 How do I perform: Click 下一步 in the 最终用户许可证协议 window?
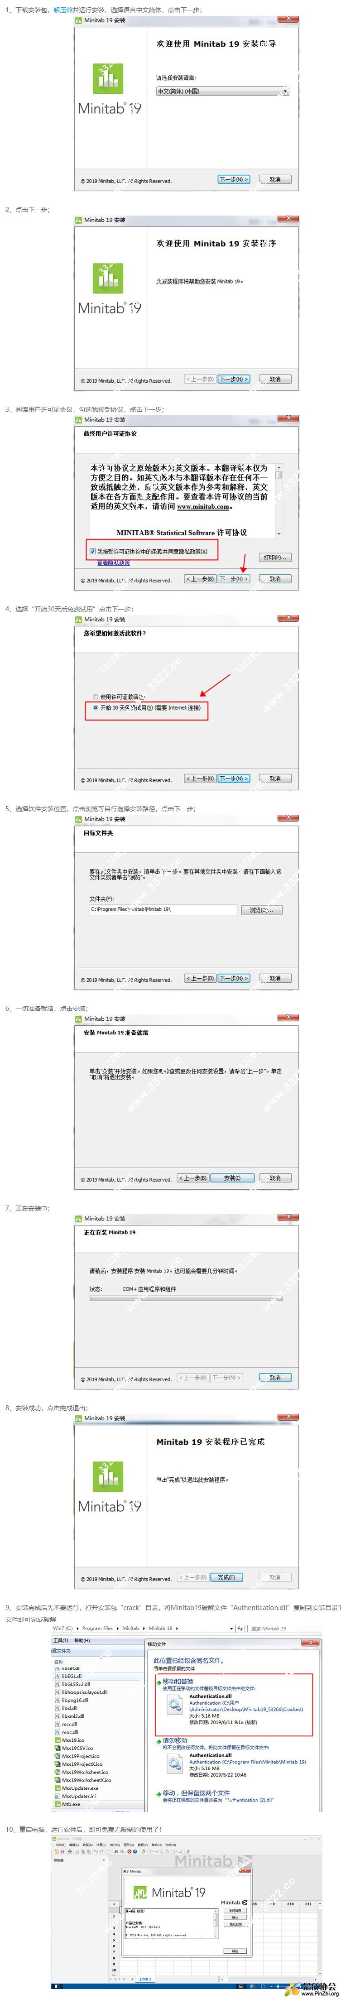pyautogui.click(x=234, y=579)
